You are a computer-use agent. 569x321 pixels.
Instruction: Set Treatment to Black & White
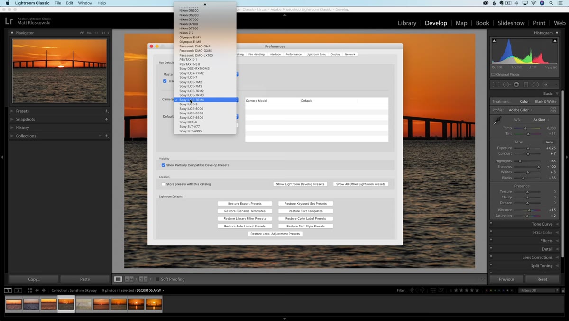pyautogui.click(x=545, y=101)
